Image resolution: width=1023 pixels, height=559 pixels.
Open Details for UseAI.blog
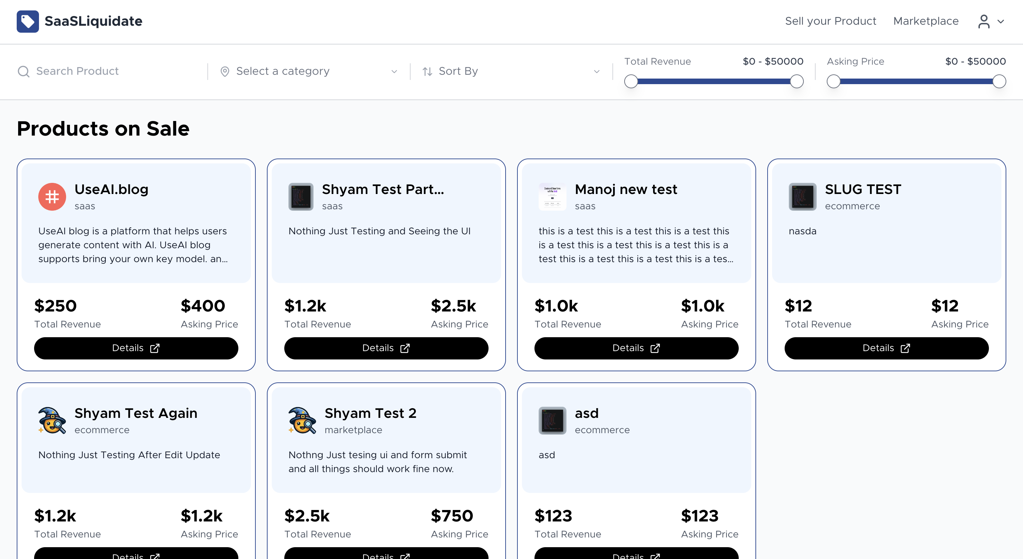click(136, 348)
